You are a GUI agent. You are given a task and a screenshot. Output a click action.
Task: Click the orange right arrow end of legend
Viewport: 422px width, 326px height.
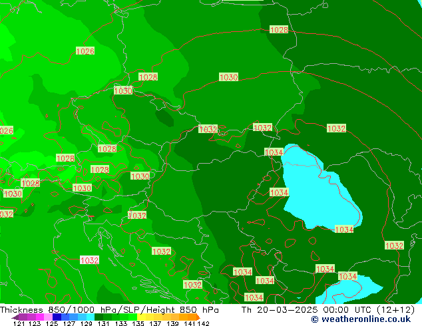tap(198, 317)
